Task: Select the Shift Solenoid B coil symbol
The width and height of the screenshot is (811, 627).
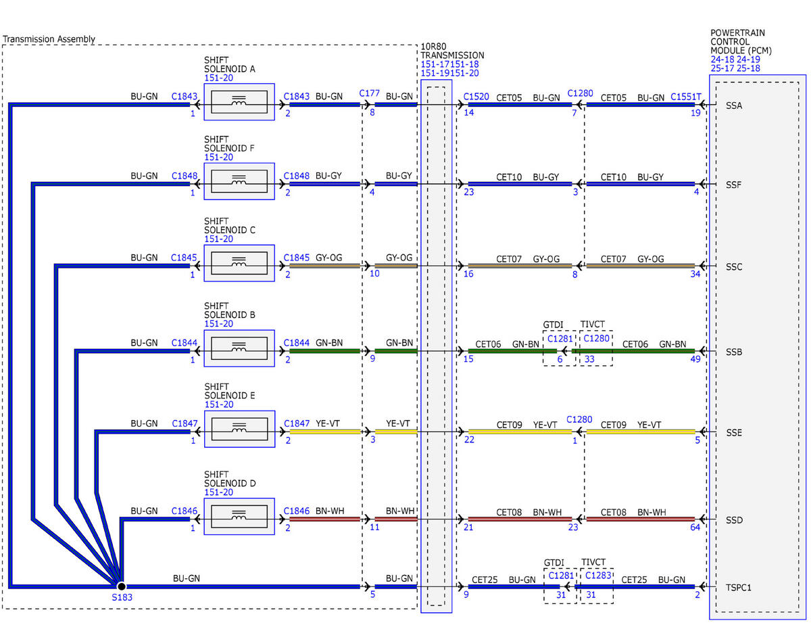Action: pyautogui.click(x=239, y=349)
